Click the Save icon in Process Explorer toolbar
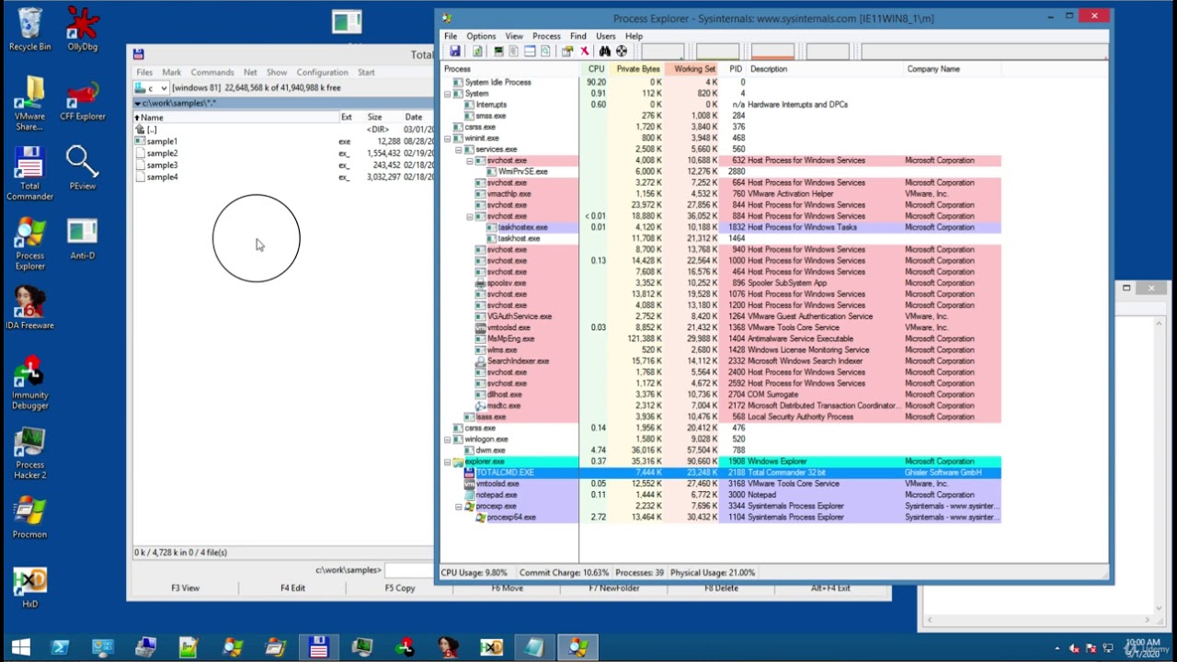 coord(455,51)
